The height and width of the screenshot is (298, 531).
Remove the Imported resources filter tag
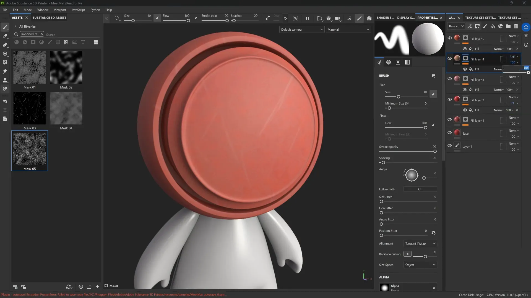tap(41, 34)
